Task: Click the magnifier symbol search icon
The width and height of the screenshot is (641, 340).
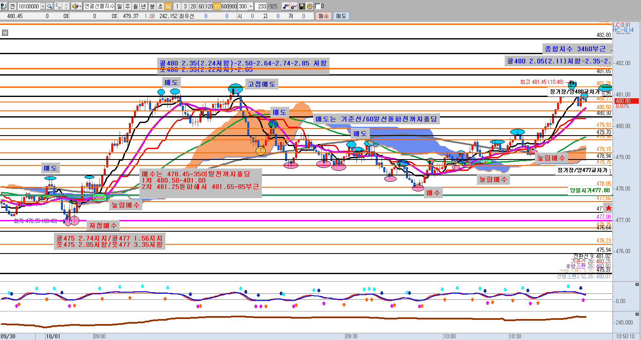Action: 50,6
